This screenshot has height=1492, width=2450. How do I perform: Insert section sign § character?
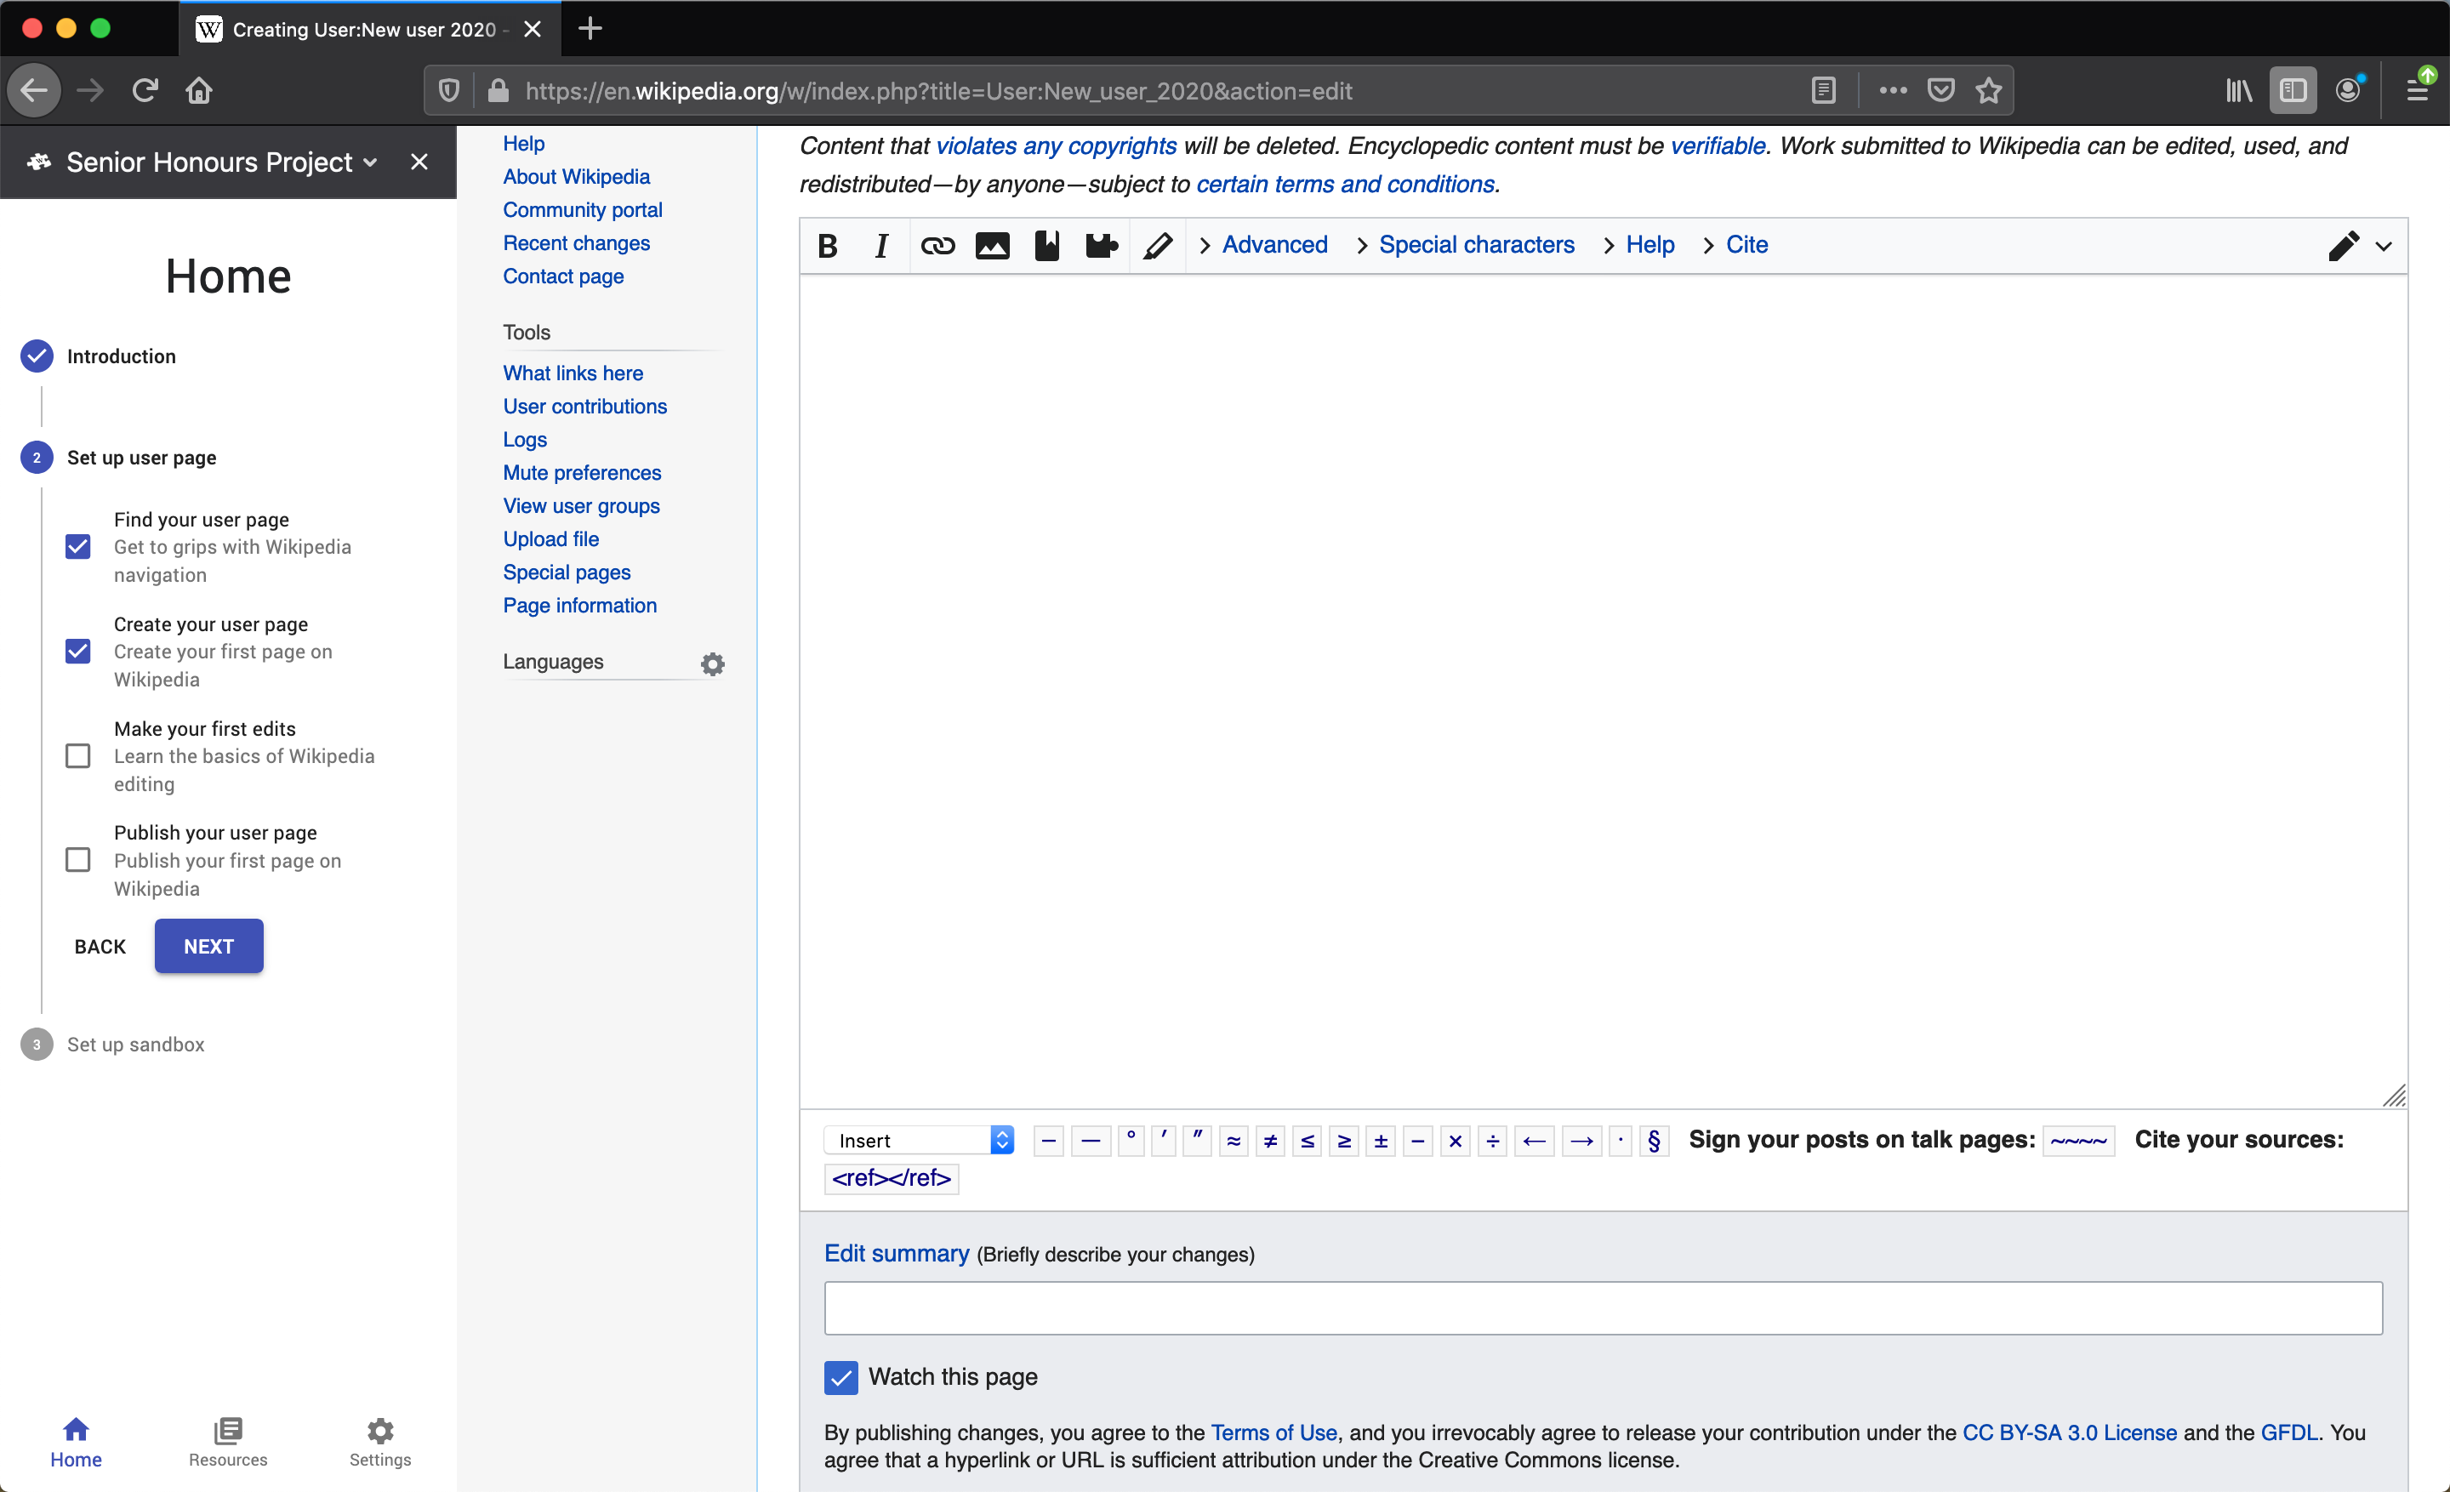1654,1142
